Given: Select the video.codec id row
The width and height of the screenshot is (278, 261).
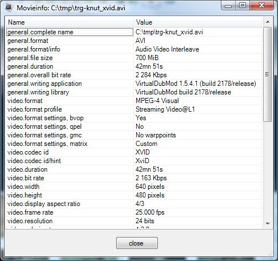Looking at the screenshot, I should pyautogui.click(x=134, y=152).
